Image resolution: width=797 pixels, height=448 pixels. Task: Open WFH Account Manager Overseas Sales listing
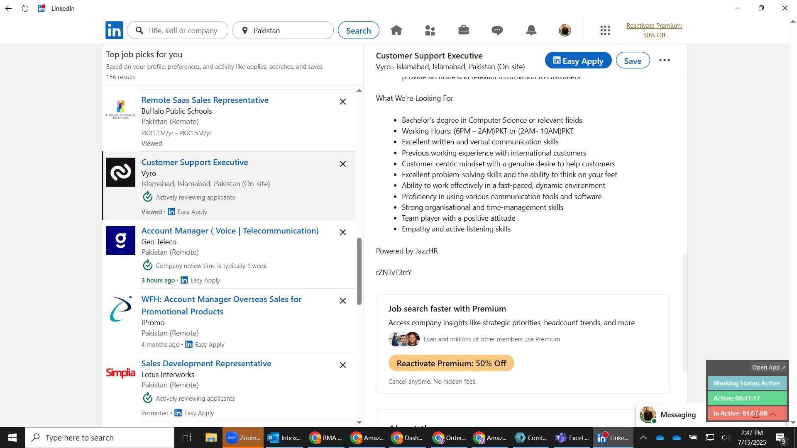(221, 305)
